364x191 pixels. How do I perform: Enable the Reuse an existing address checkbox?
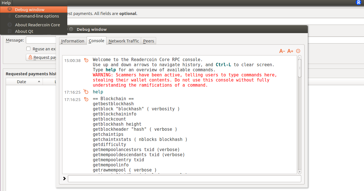(28, 49)
